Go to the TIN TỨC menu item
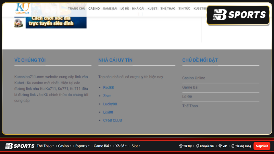The width and height of the screenshot is (274, 154). [184, 9]
